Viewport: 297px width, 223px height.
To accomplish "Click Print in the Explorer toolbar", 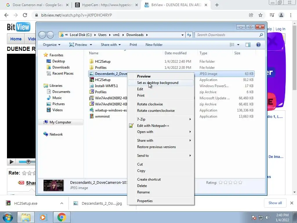I will 133,45.
